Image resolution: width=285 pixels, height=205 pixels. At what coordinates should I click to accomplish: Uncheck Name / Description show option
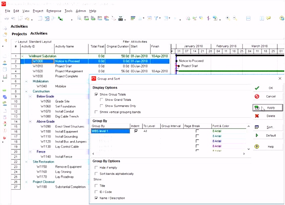[96, 198]
